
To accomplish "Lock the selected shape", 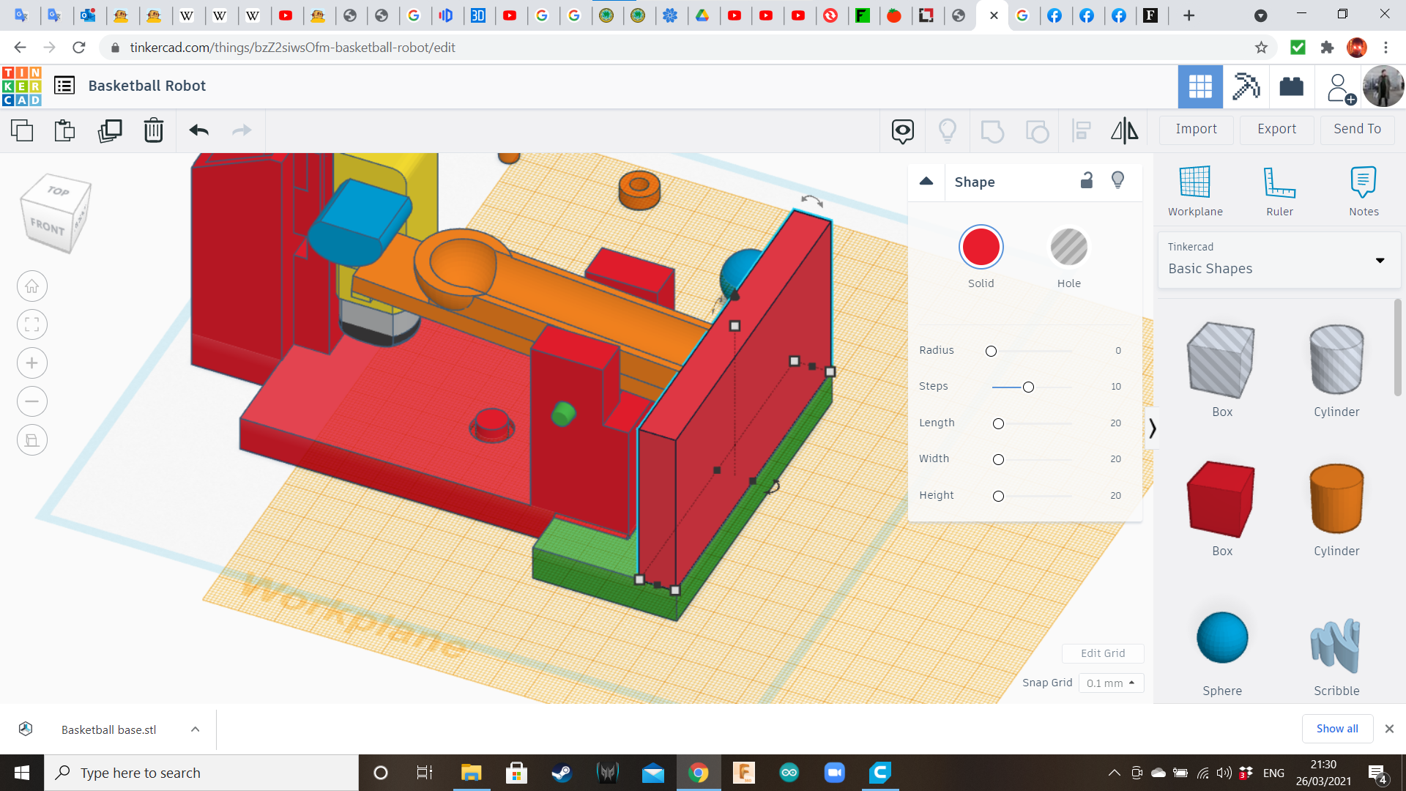I will pos(1086,180).
